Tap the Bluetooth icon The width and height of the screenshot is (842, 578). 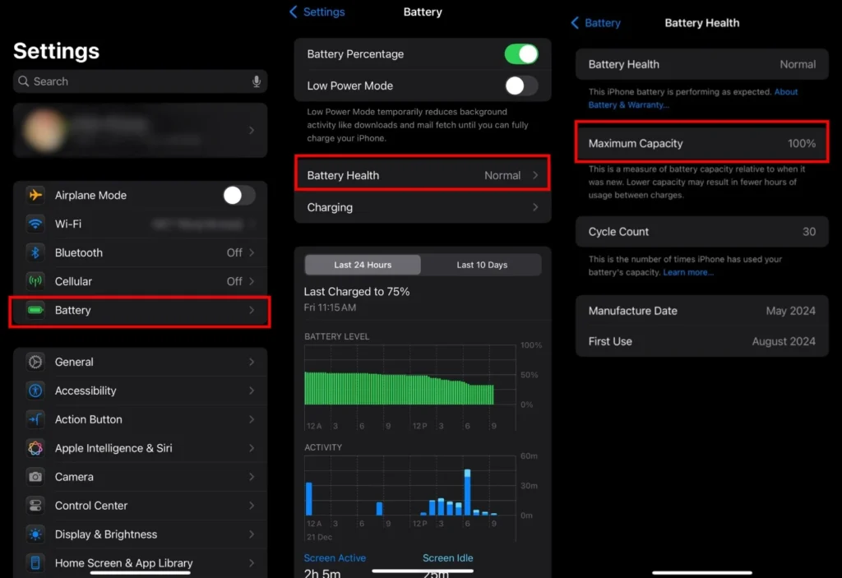click(35, 252)
